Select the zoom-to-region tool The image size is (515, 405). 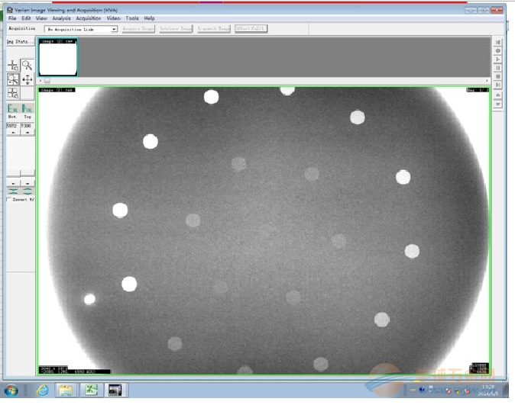(13, 79)
